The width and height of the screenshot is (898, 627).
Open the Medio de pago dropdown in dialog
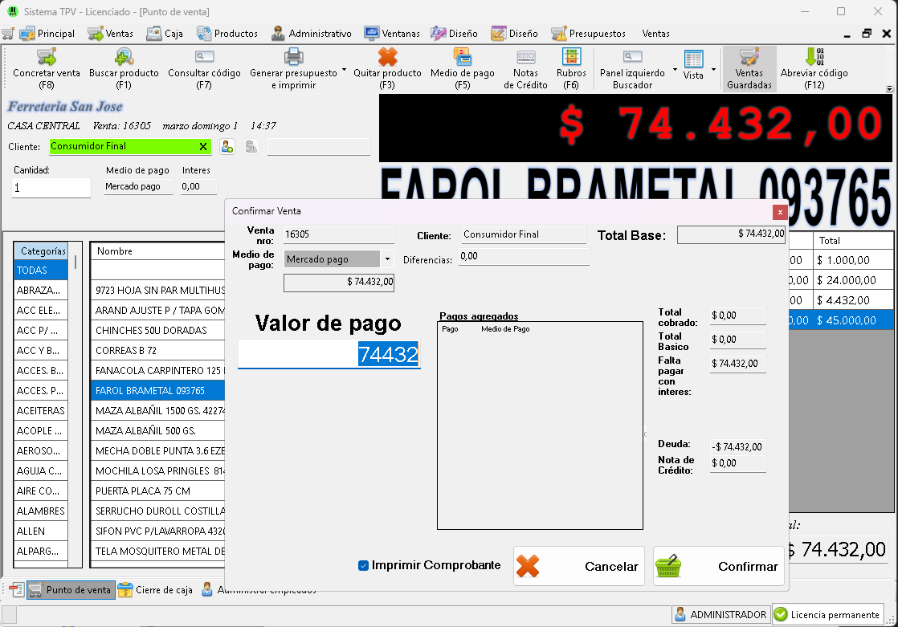[x=386, y=259]
